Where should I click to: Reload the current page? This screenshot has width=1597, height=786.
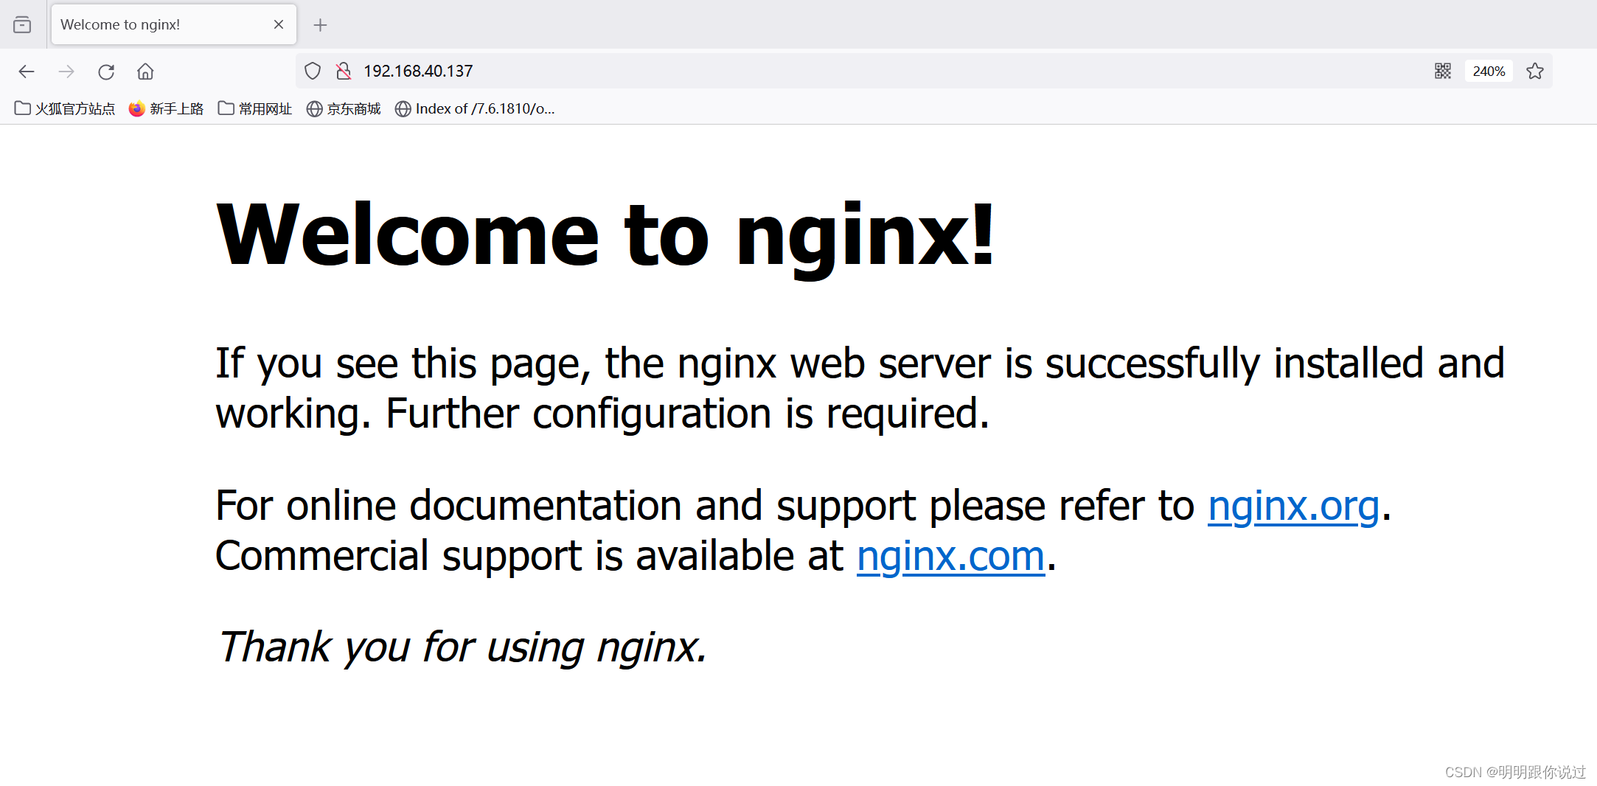click(x=106, y=72)
